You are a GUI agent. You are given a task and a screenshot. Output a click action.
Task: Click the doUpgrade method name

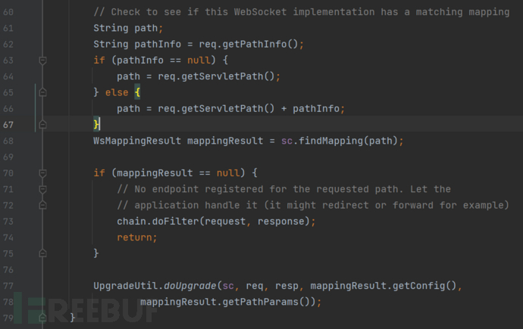186,285
